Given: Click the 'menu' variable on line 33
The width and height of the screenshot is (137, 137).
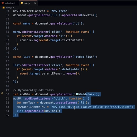Looking at the screenshot, I should tap(27, 23).
